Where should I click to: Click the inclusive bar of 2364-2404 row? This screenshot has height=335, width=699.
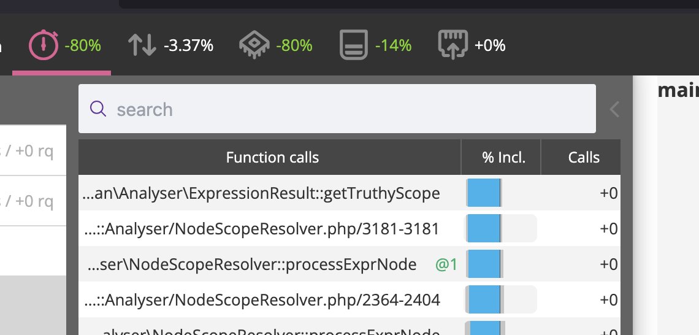501,300
